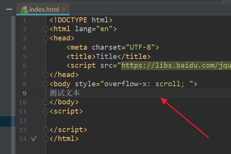The height and width of the screenshot is (154, 231).
Task: Click line number 1 in the gutter
Action: point(25,20)
